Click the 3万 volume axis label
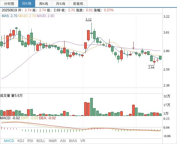 coord(166,114)
